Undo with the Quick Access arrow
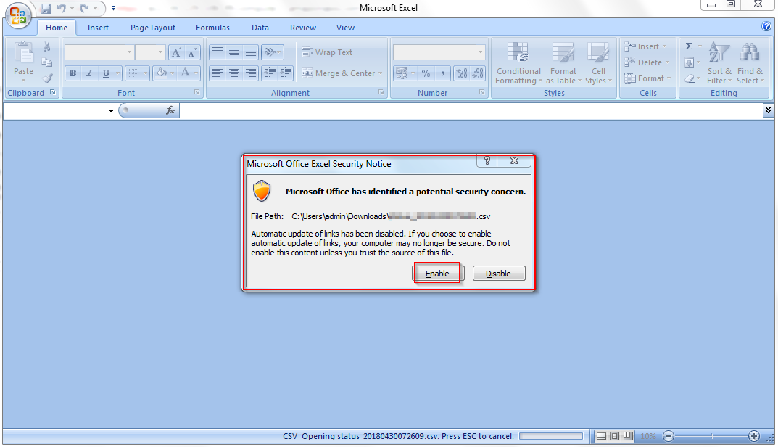778x447 pixels. [62, 9]
